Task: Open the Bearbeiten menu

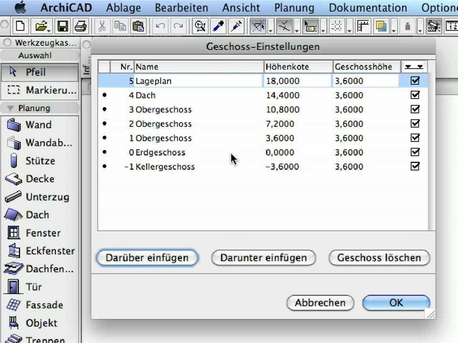Action: [x=181, y=8]
